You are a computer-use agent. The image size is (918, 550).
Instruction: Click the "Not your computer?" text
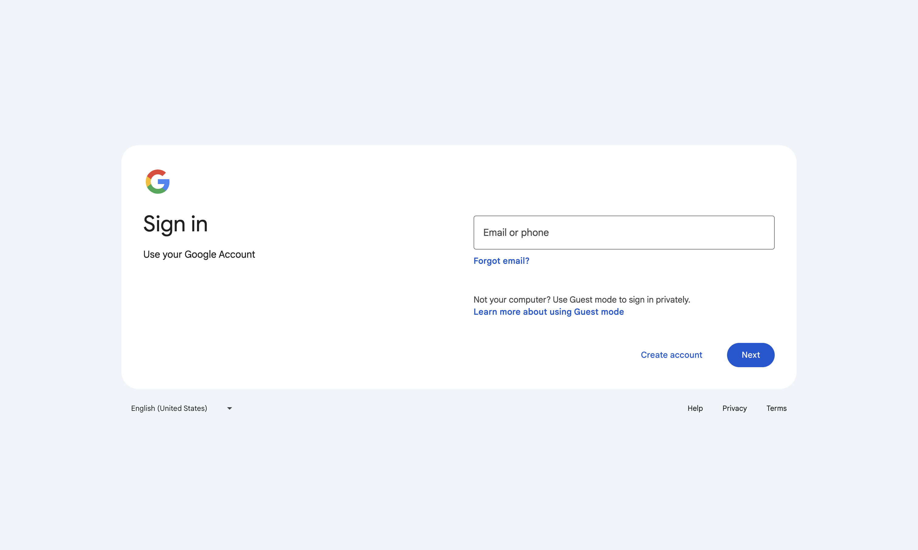click(512, 300)
